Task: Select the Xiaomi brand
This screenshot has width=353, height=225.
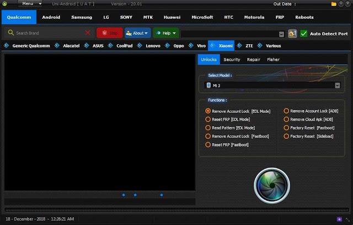Action: (x=221, y=46)
